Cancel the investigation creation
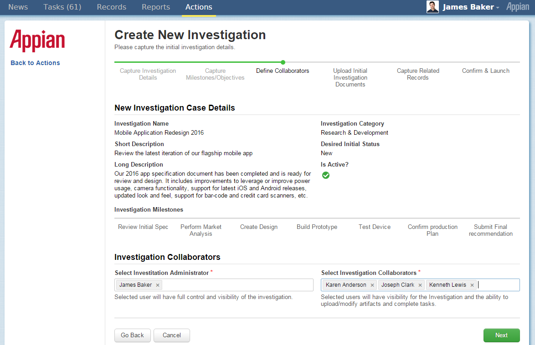 pos(172,335)
